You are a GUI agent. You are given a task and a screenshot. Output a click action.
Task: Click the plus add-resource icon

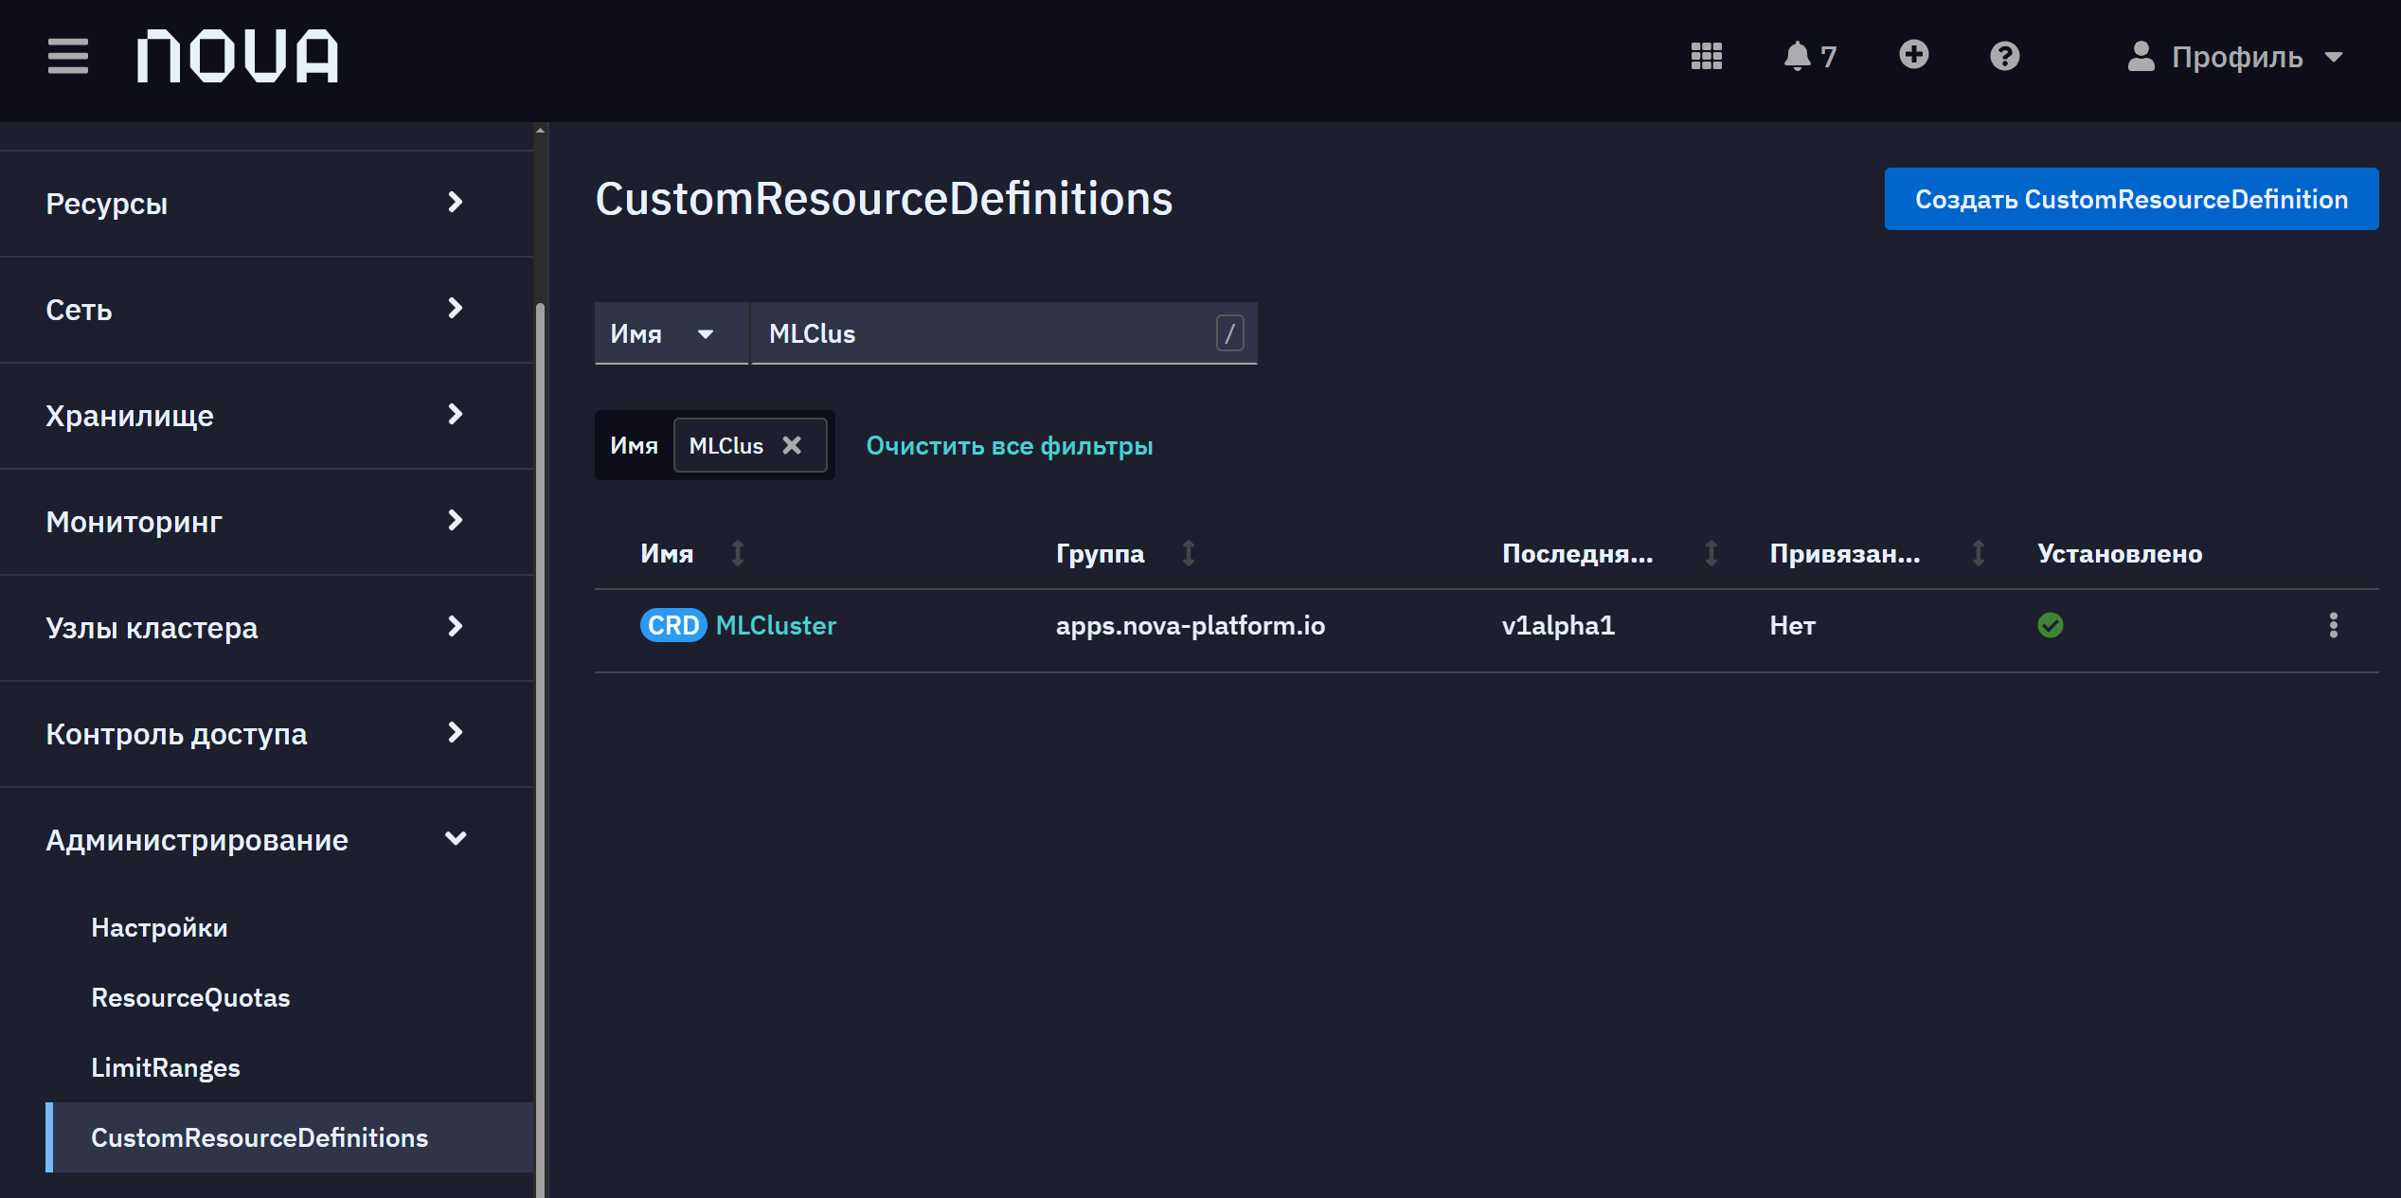coord(1914,55)
